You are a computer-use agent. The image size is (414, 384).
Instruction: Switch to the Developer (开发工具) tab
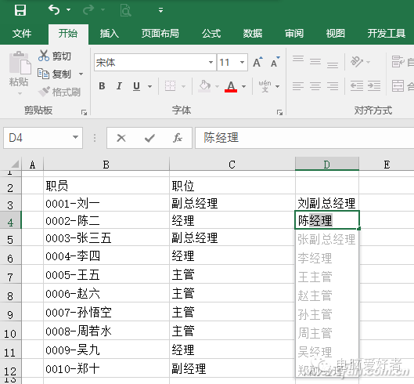click(387, 34)
